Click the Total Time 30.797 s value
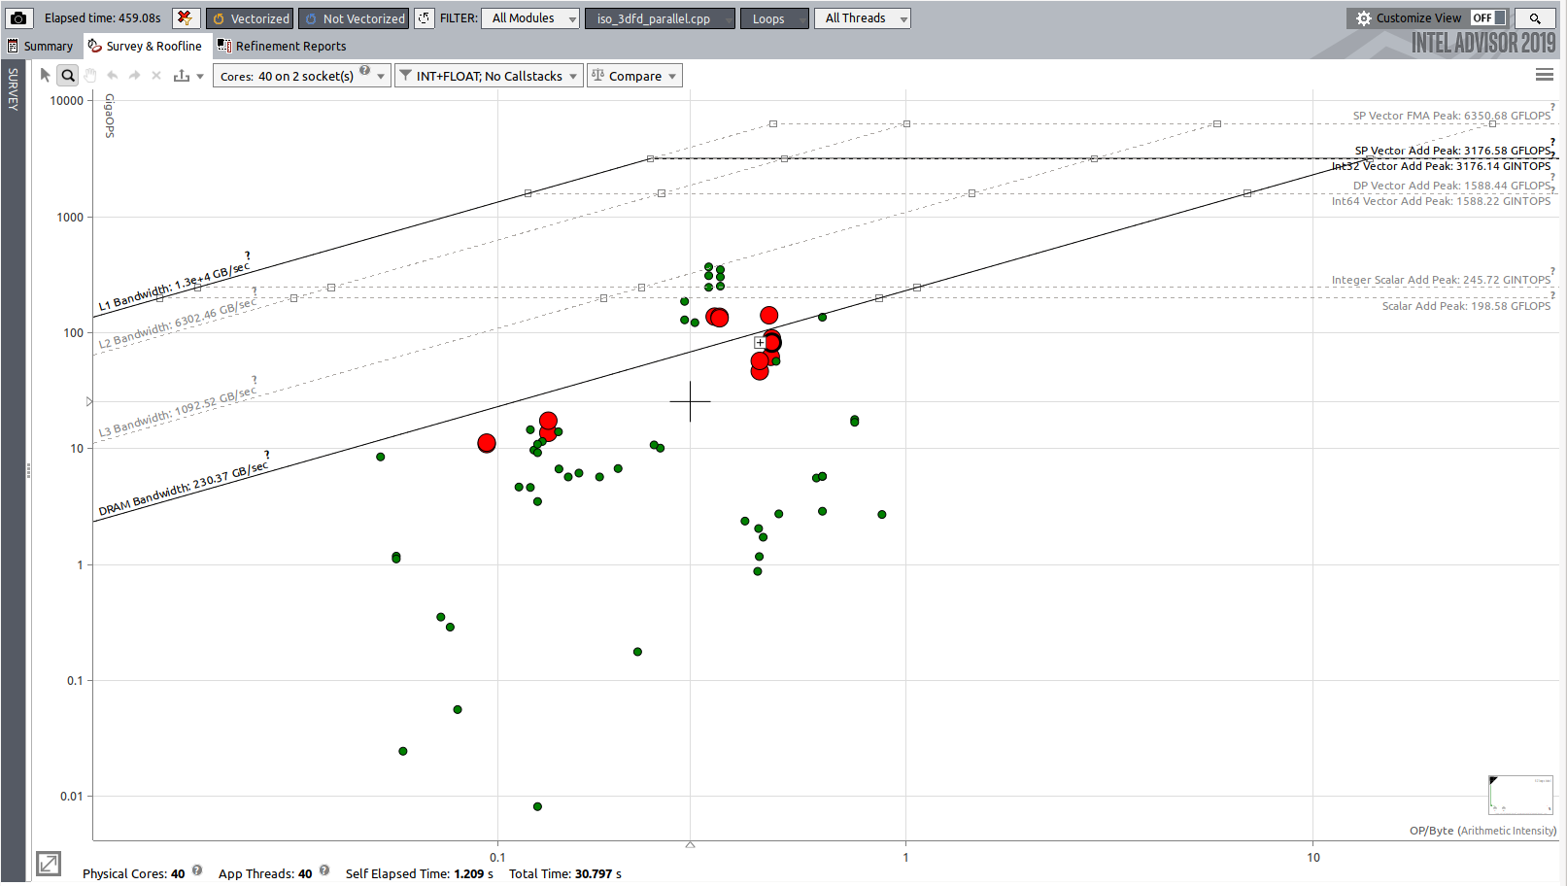Viewport: 1567px width, 886px height. pyautogui.click(x=597, y=873)
